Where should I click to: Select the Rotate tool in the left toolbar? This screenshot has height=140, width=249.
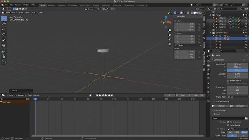click(4, 35)
